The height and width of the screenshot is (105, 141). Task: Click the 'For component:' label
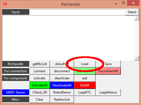point(16,78)
